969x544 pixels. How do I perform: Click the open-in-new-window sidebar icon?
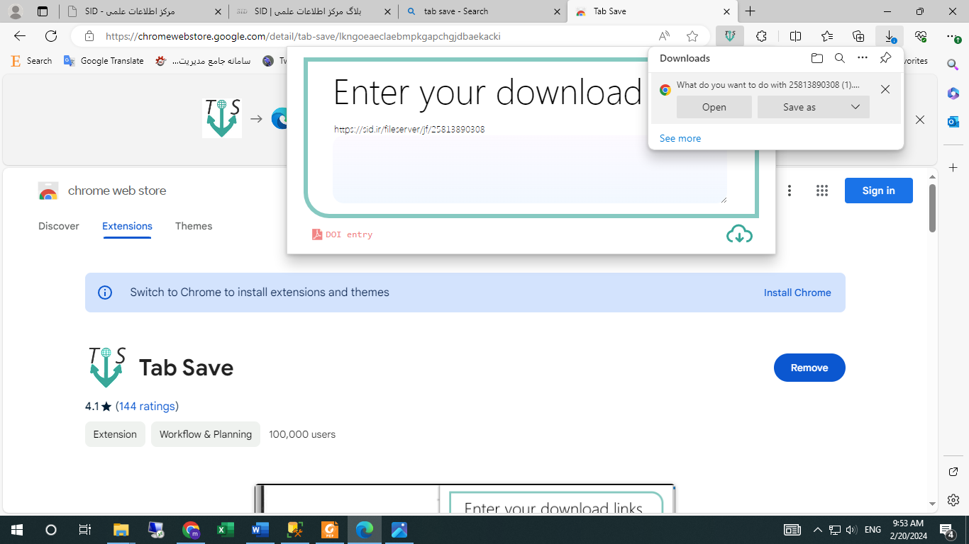click(953, 472)
